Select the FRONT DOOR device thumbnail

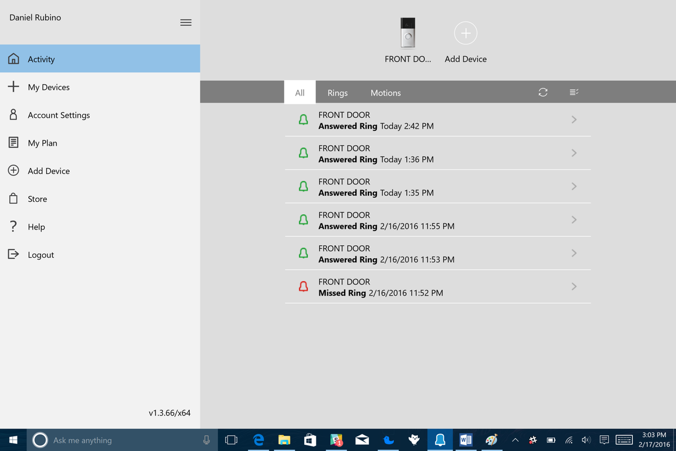pos(407,33)
